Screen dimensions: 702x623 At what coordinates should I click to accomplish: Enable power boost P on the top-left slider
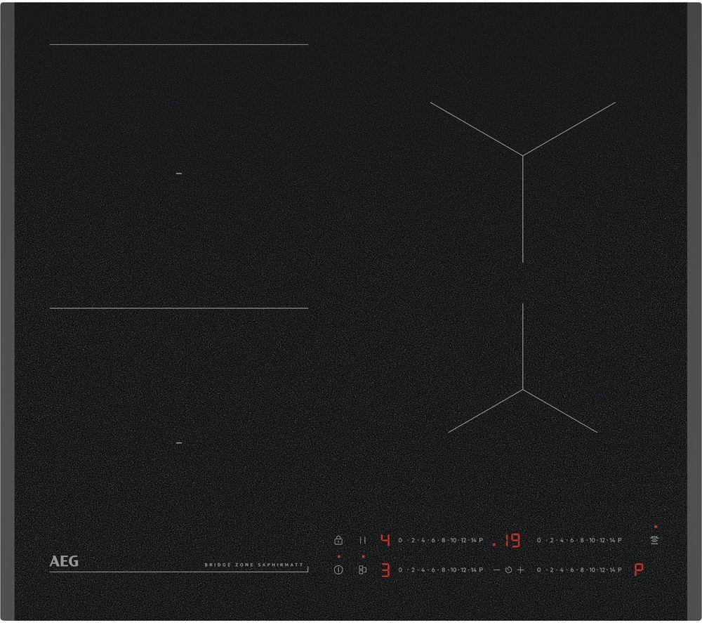point(480,540)
